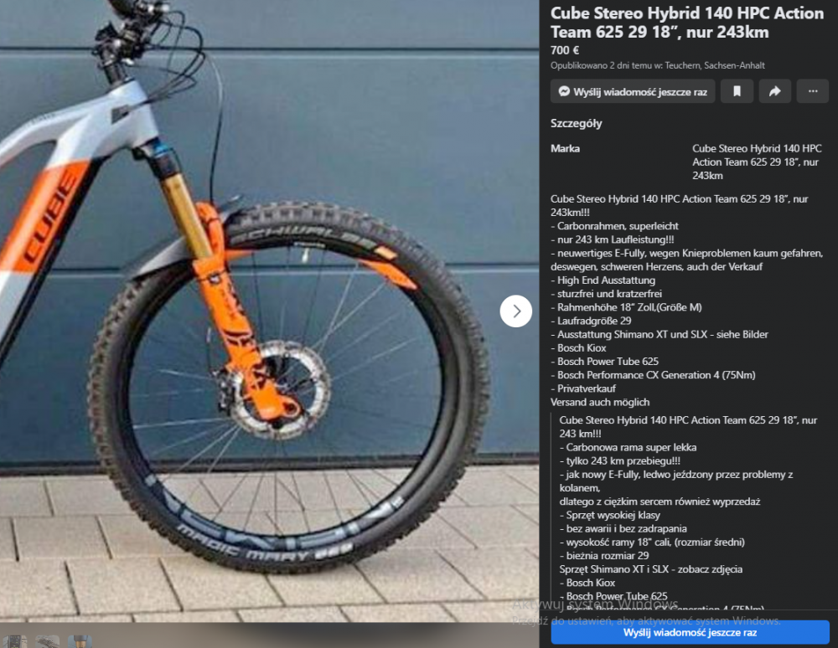Click the blue "Wyślij wiadomość jeszcze raz" button
Viewport: 838px width, 648px height.
click(x=690, y=633)
